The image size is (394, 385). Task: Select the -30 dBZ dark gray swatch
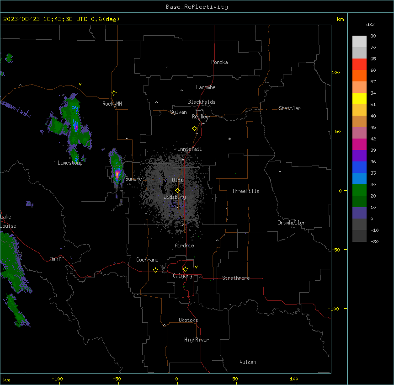[x=359, y=236]
